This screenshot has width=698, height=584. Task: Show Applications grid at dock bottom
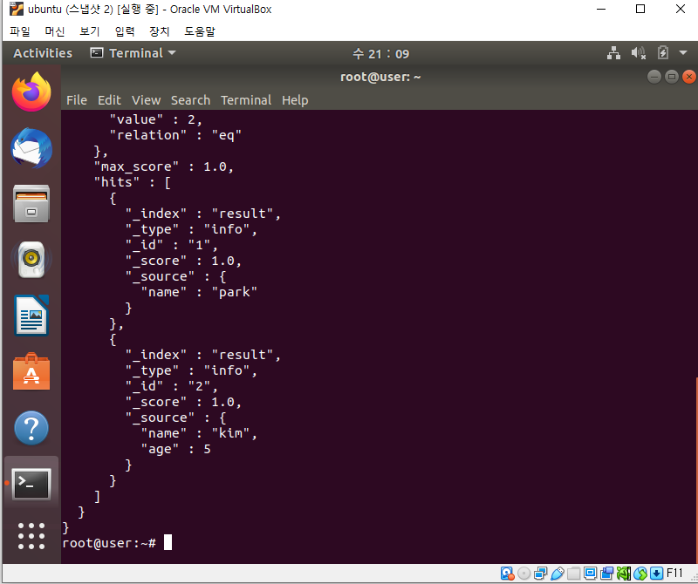point(31,536)
